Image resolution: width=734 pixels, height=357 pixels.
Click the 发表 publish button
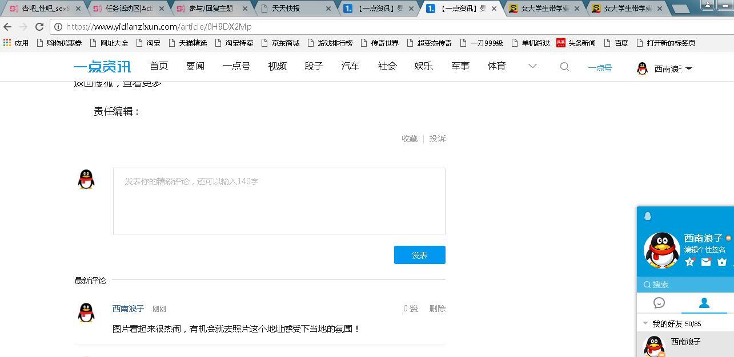[419, 255]
